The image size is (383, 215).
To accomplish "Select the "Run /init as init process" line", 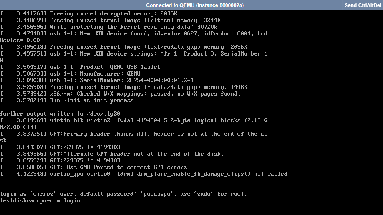I will 92,101.
